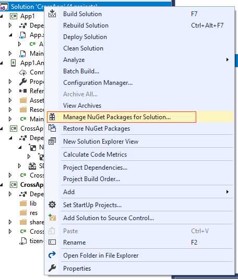Expand the shared folder node

pos(10,222)
